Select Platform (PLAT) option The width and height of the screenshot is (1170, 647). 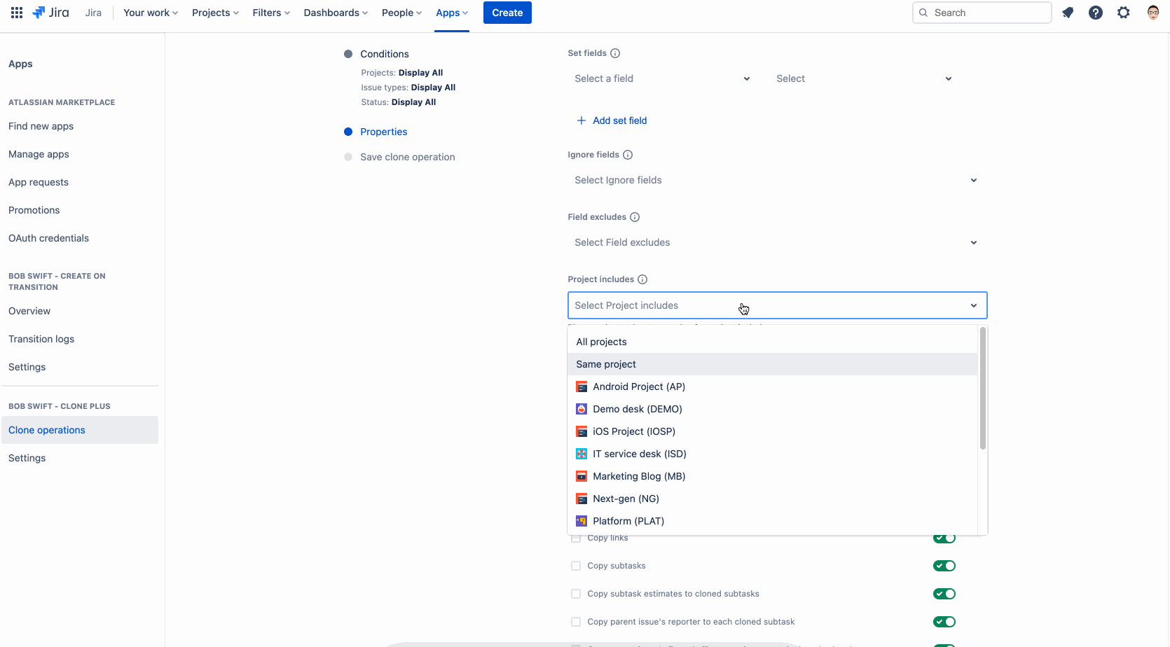click(772, 521)
